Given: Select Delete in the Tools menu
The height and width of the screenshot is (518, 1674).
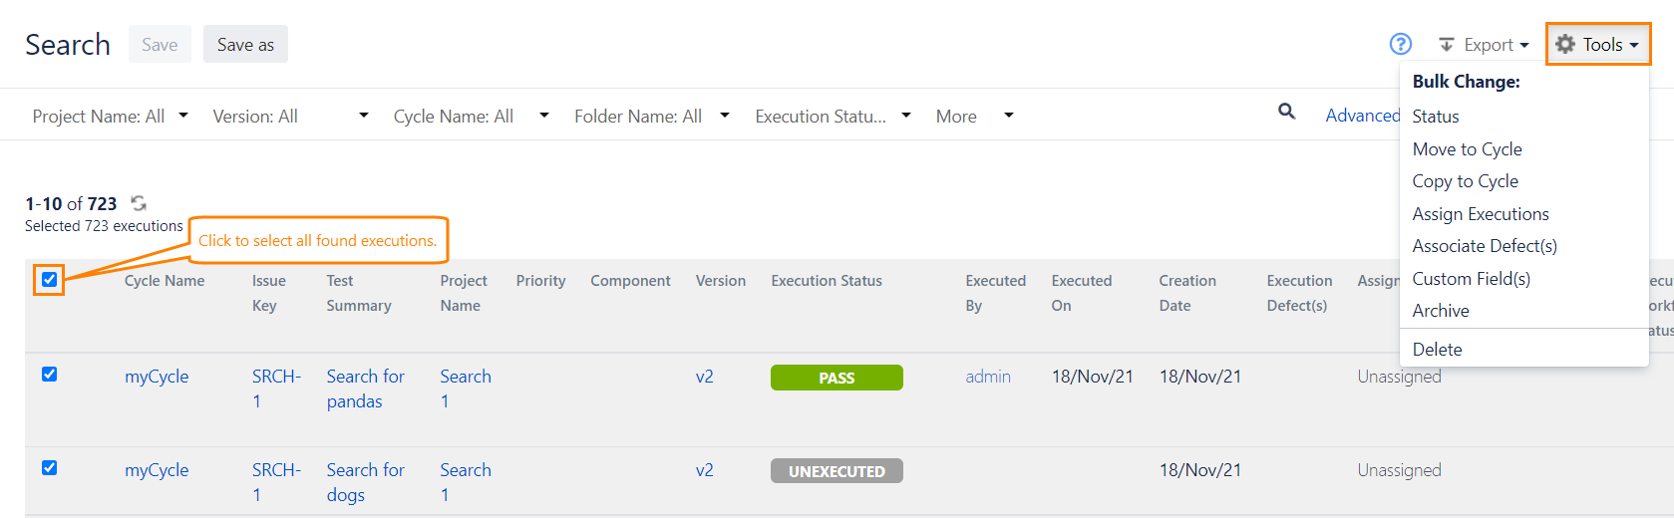Looking at the screenshot, I should (x=1437, y=350).
